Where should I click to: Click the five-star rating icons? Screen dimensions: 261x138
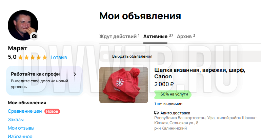[x=33, y=57]
